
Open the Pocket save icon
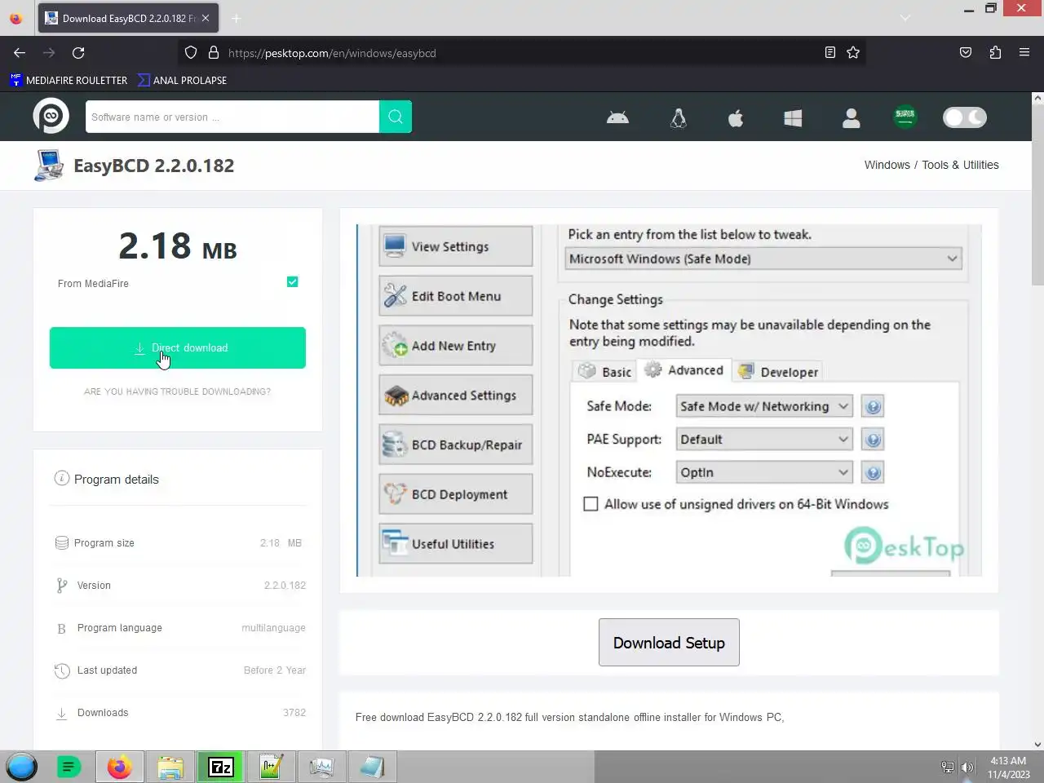pos(966,53)
